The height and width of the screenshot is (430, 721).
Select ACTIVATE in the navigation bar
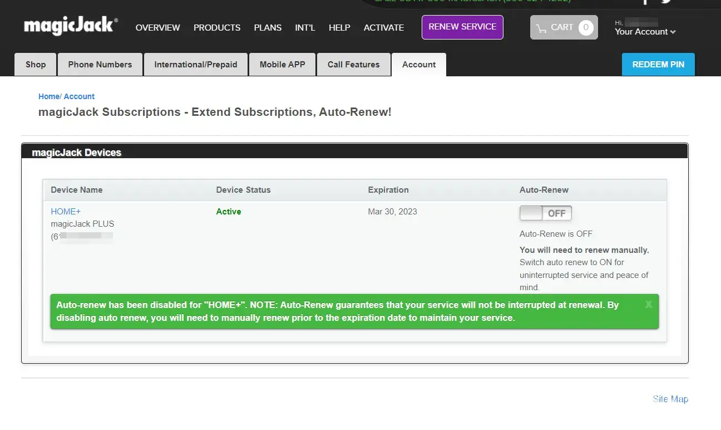point(383,27)
